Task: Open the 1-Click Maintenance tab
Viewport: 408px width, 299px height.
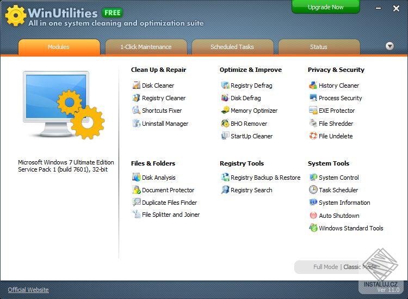Action: (x=146, y=47)
